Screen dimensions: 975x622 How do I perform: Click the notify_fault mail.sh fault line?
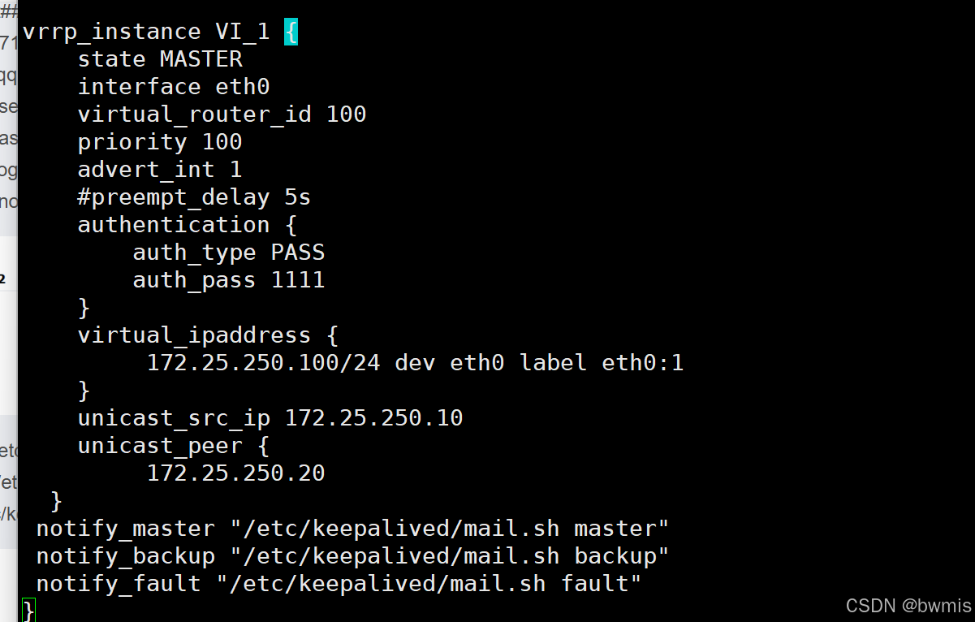[x=339, y=584]
